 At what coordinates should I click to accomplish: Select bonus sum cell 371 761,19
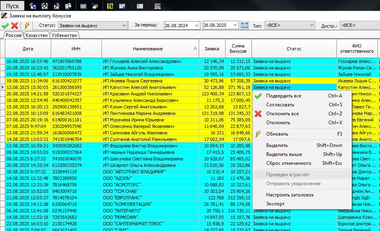coord(239,87)
